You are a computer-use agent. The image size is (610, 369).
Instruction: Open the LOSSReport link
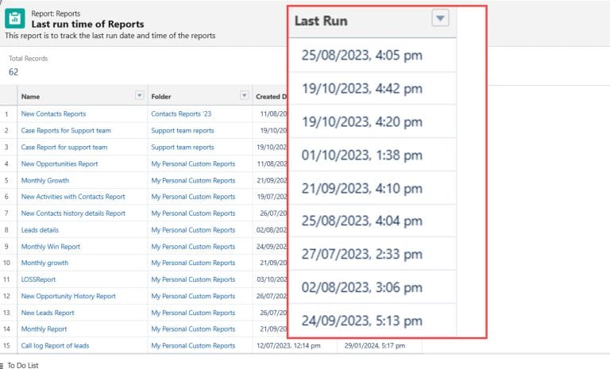tap(38, 279)
